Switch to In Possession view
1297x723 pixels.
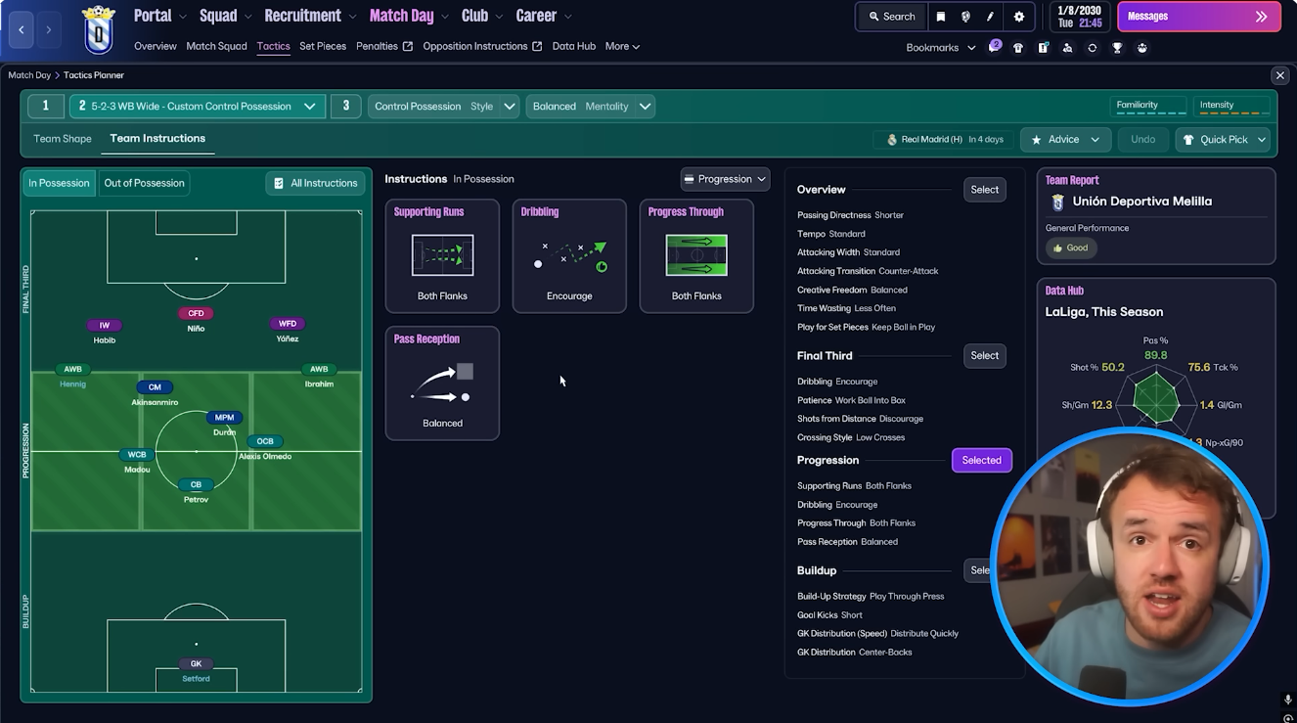pos(59,183)
